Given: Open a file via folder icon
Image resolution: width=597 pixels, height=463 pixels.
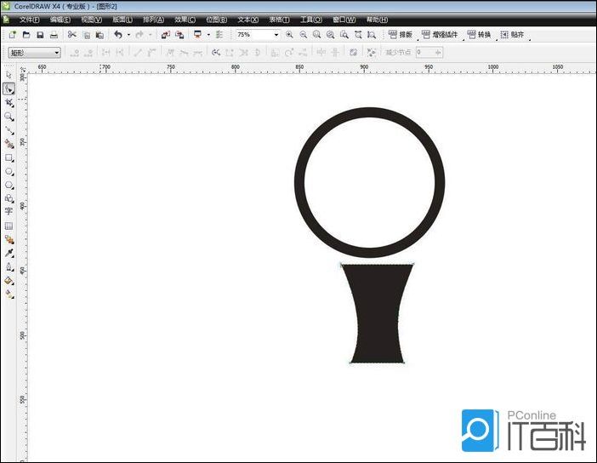Looking at the screenshot, I should [x=26, y=35].
